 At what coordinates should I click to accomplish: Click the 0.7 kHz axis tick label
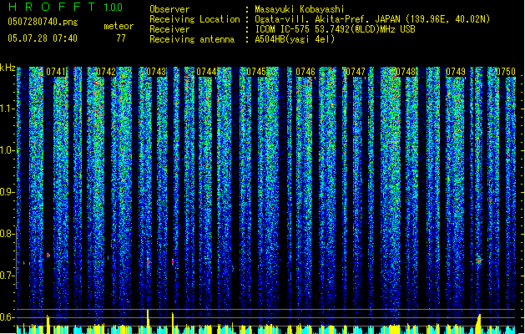click(8, 276)
